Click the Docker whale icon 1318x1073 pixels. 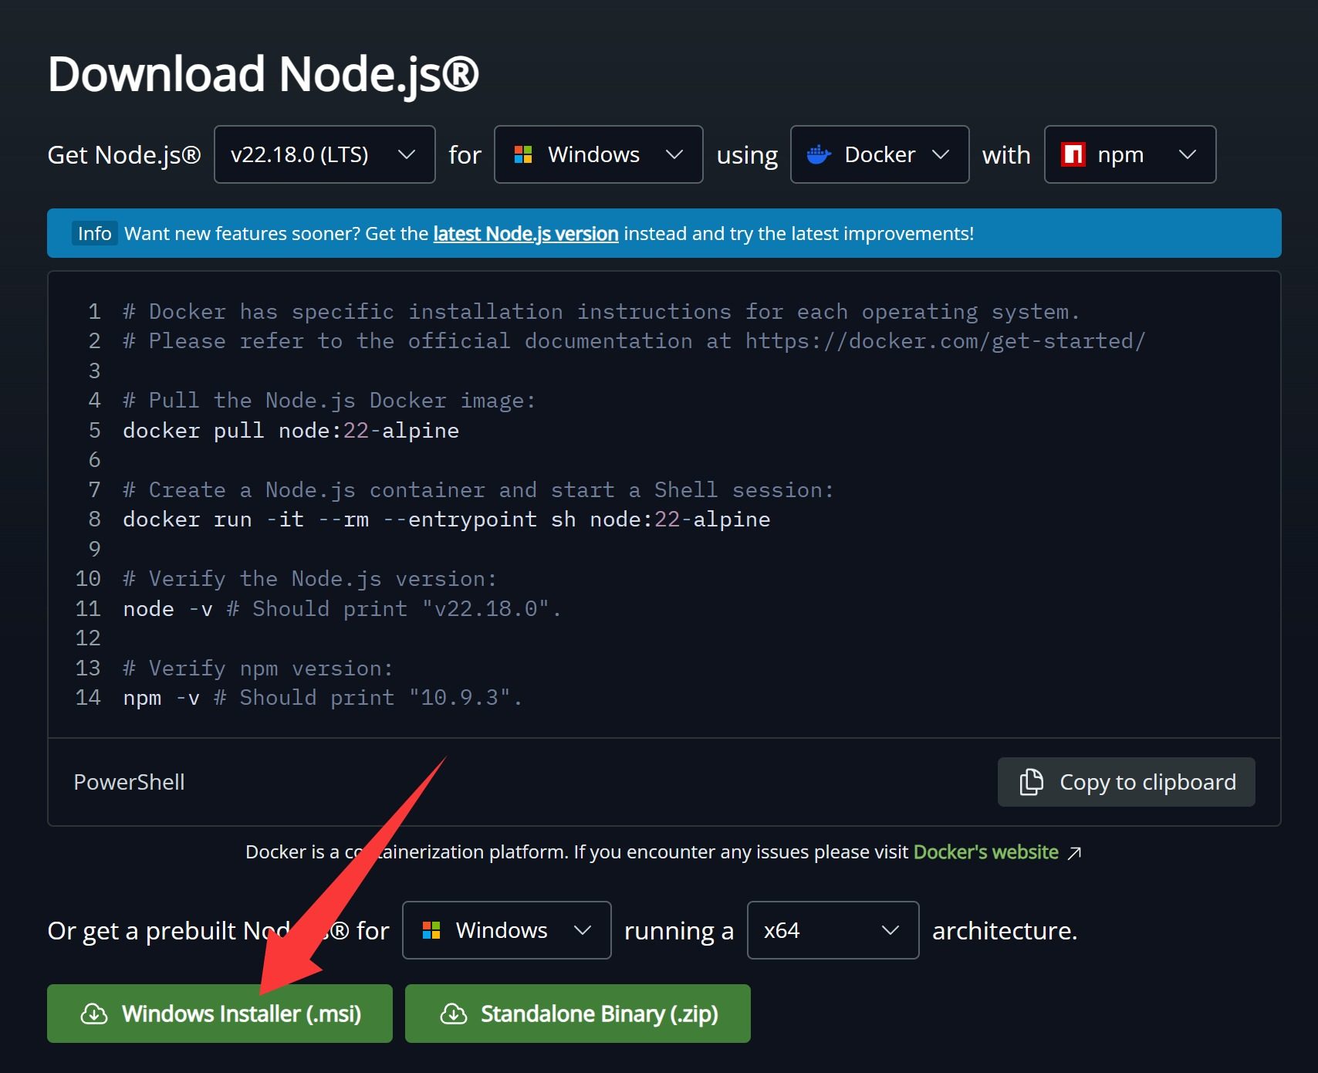(x=819, y=154)
